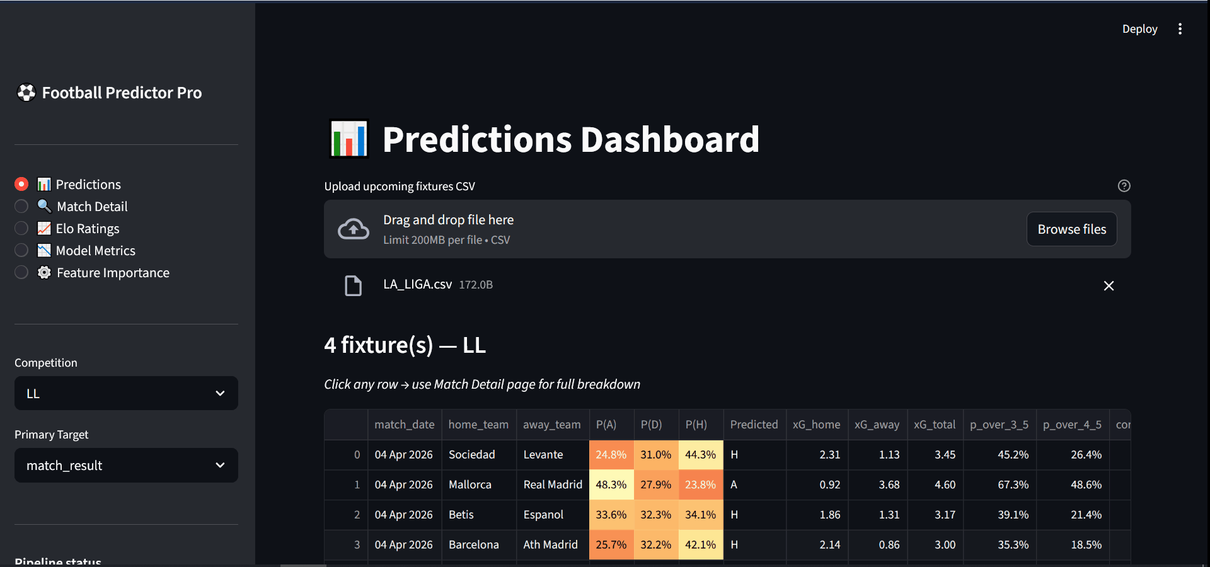Click the chart icon next to Elo Ratings
This screenshot has width=1210, height=567.
tap(44, 228)
